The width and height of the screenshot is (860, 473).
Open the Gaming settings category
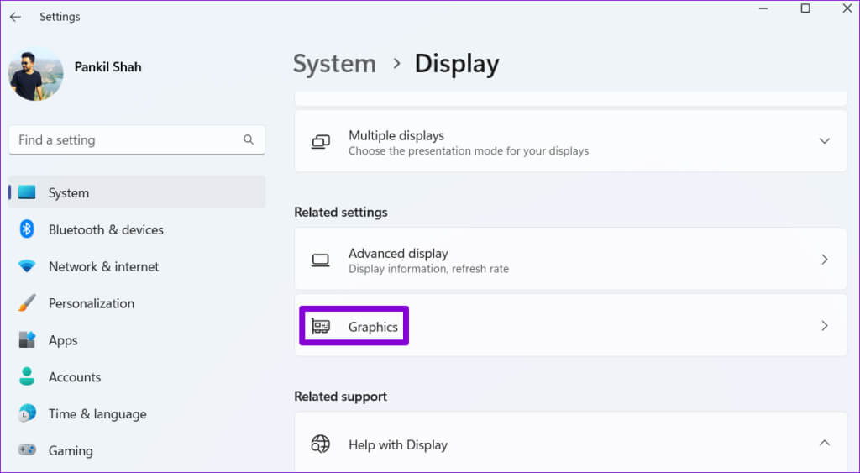pyautogui.click(x=71, y=451)
